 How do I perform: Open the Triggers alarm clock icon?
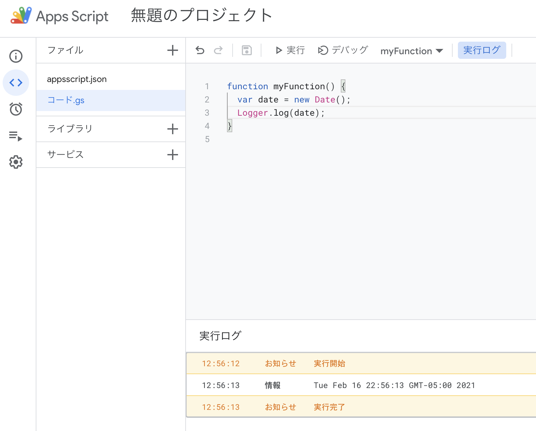point(16,109)
